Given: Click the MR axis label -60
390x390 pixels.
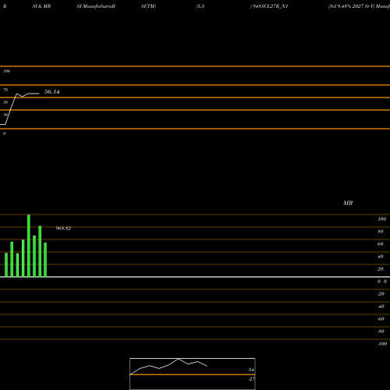Looking at the screenshot, I should 381,319.
